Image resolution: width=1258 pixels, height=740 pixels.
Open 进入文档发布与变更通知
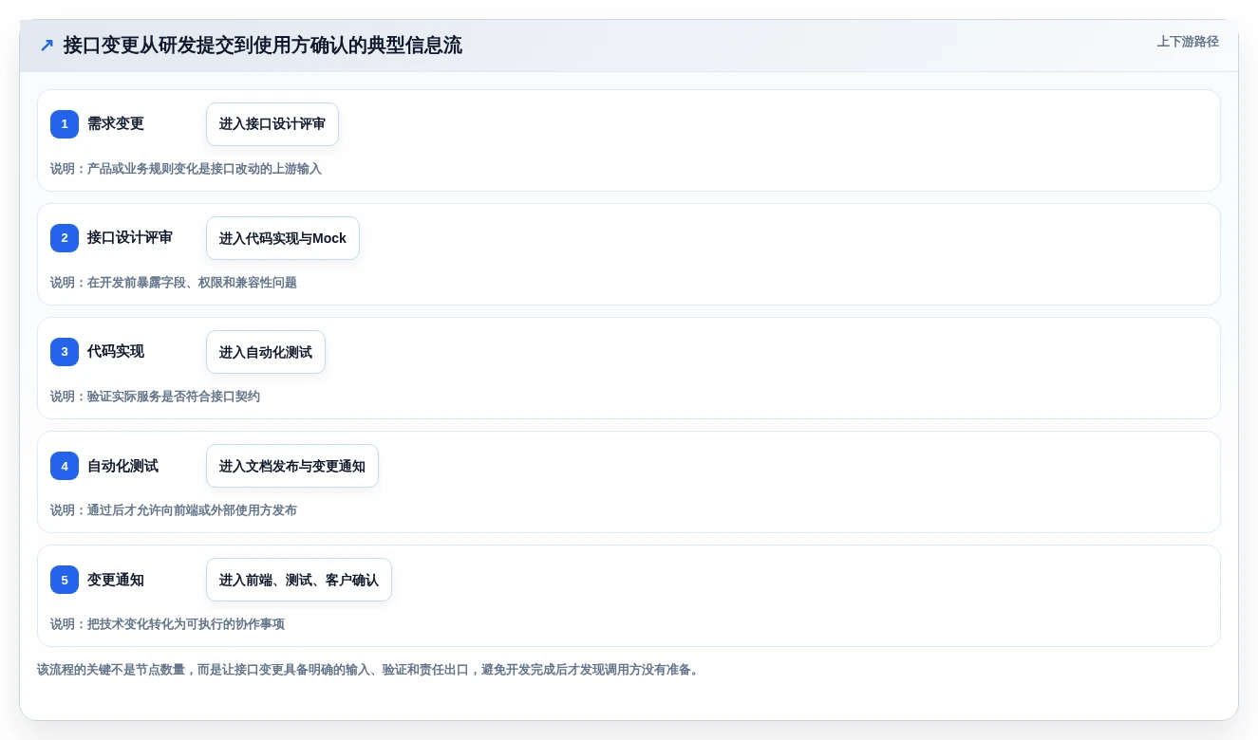point(292,466)
